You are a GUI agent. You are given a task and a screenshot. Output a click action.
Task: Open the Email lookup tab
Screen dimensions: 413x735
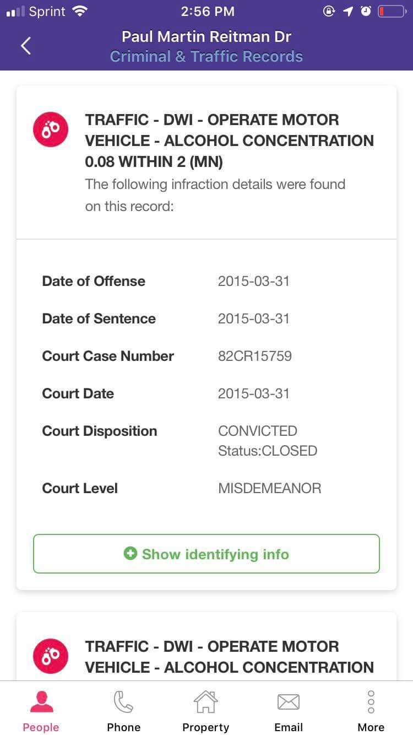(x=289, y=711)
